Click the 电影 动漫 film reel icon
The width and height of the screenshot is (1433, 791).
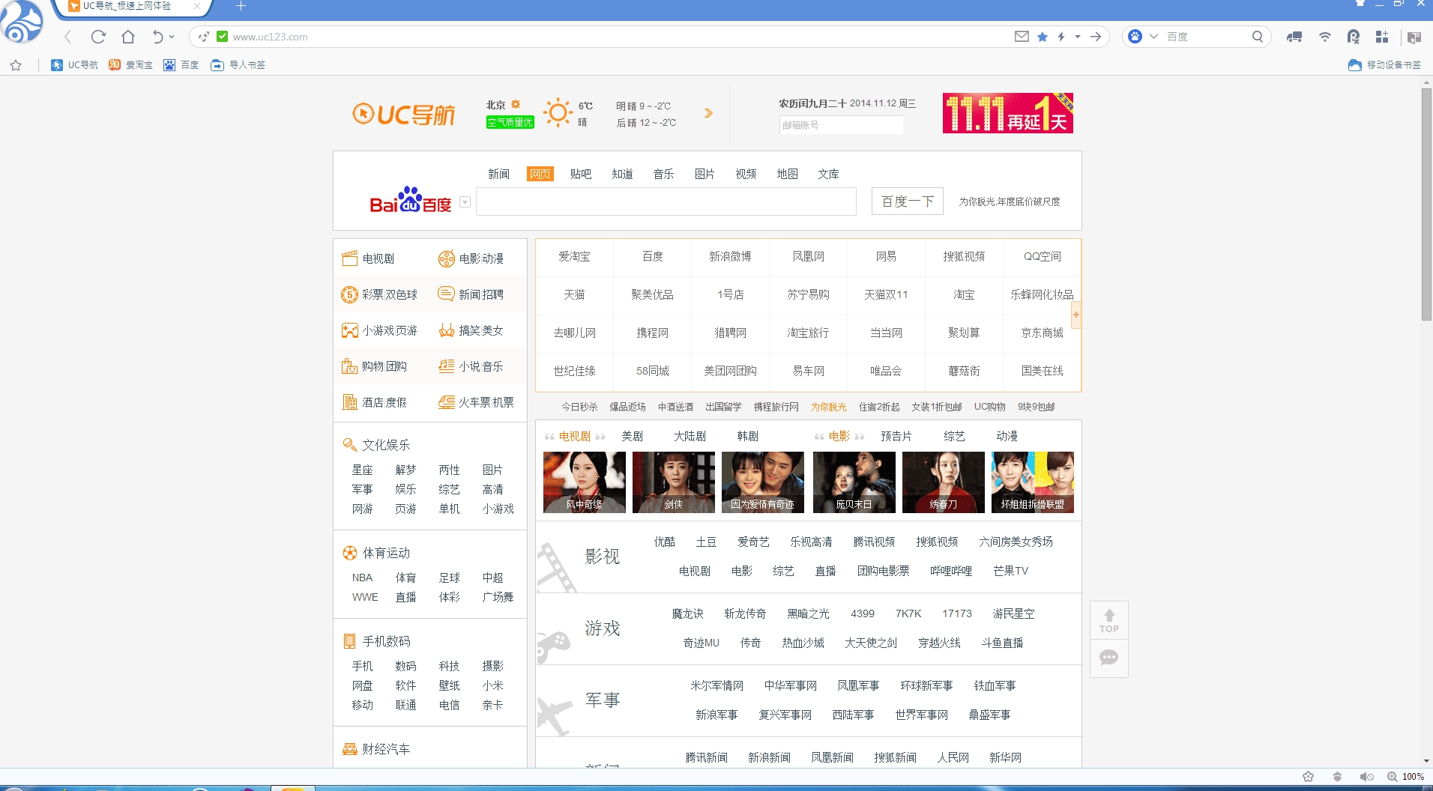click(x=447, y=258)
